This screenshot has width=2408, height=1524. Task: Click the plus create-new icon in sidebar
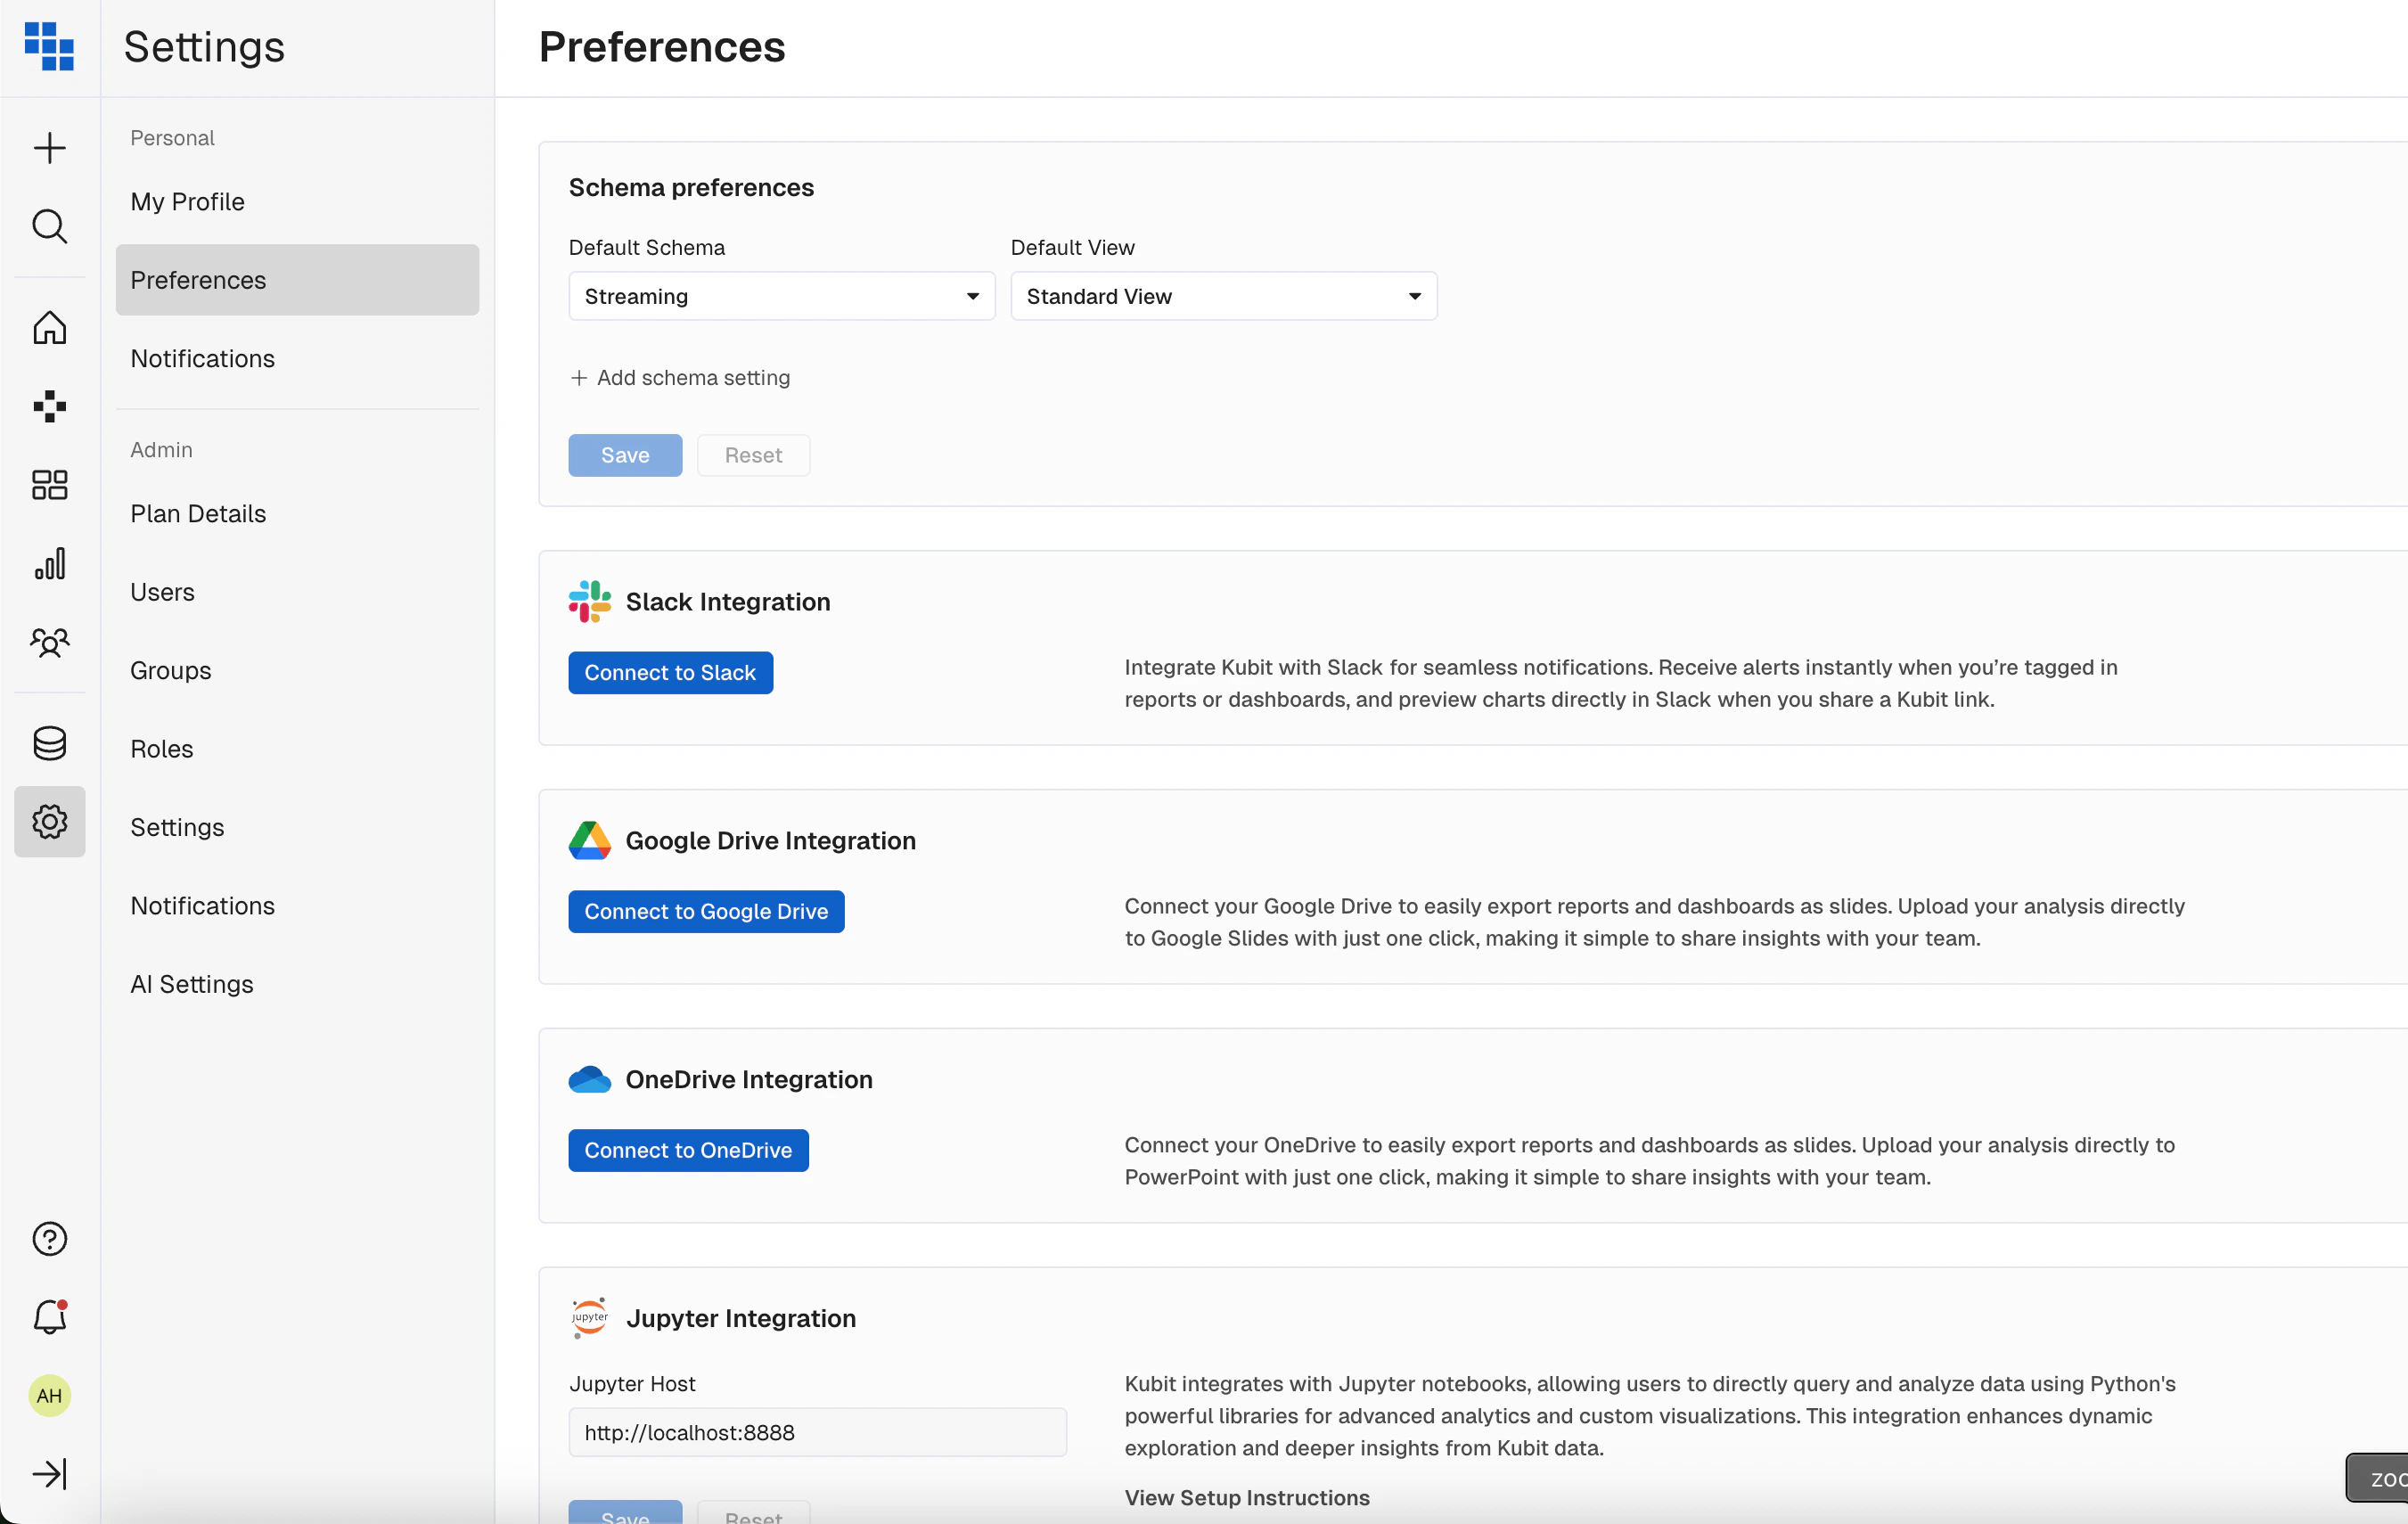[x=49, y=148]
